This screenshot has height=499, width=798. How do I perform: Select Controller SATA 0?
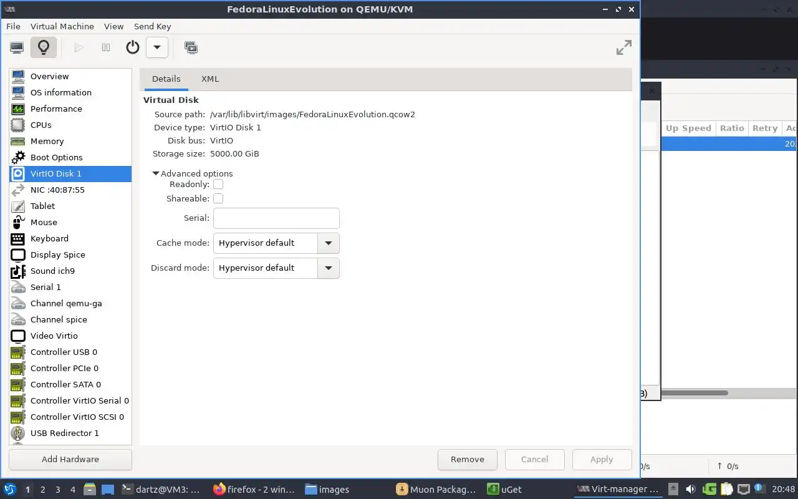point(70,384)
